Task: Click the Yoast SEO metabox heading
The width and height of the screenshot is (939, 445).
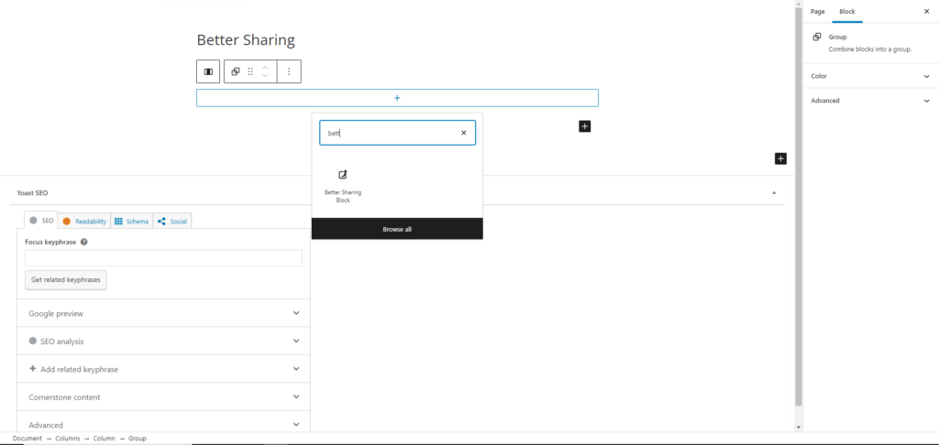Action: click(x=32, y=193)
